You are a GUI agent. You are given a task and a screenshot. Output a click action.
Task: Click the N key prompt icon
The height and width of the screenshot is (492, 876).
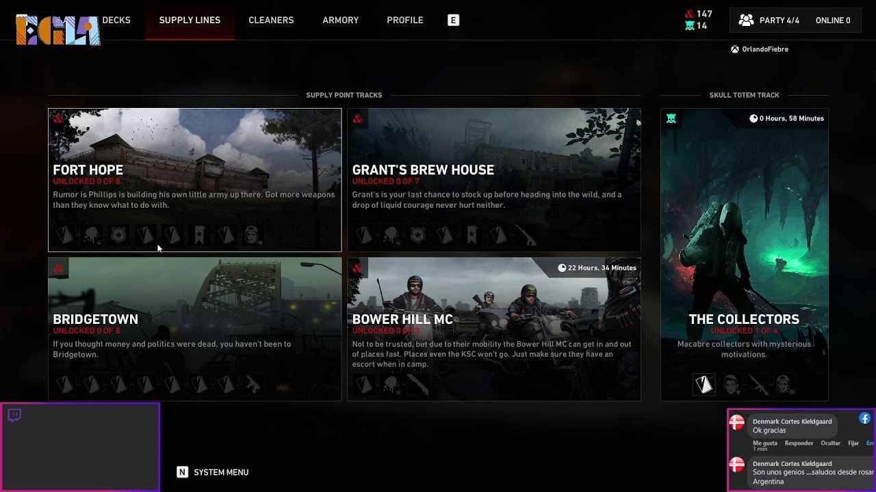pyautogui.click(x=182, y=472)
